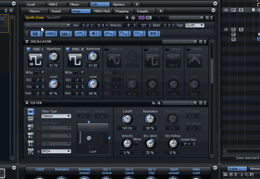This screenshot has width=260, height=179.
Task: Toggle MOsc for OSC 2
Action: click(x=76, y=73)
